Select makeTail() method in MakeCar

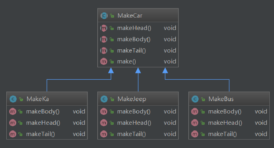click(x=132, y=50)
